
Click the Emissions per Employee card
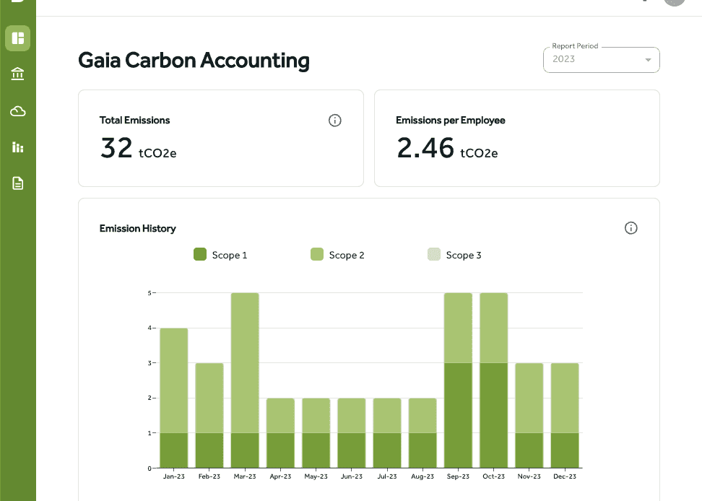(517, 138)
